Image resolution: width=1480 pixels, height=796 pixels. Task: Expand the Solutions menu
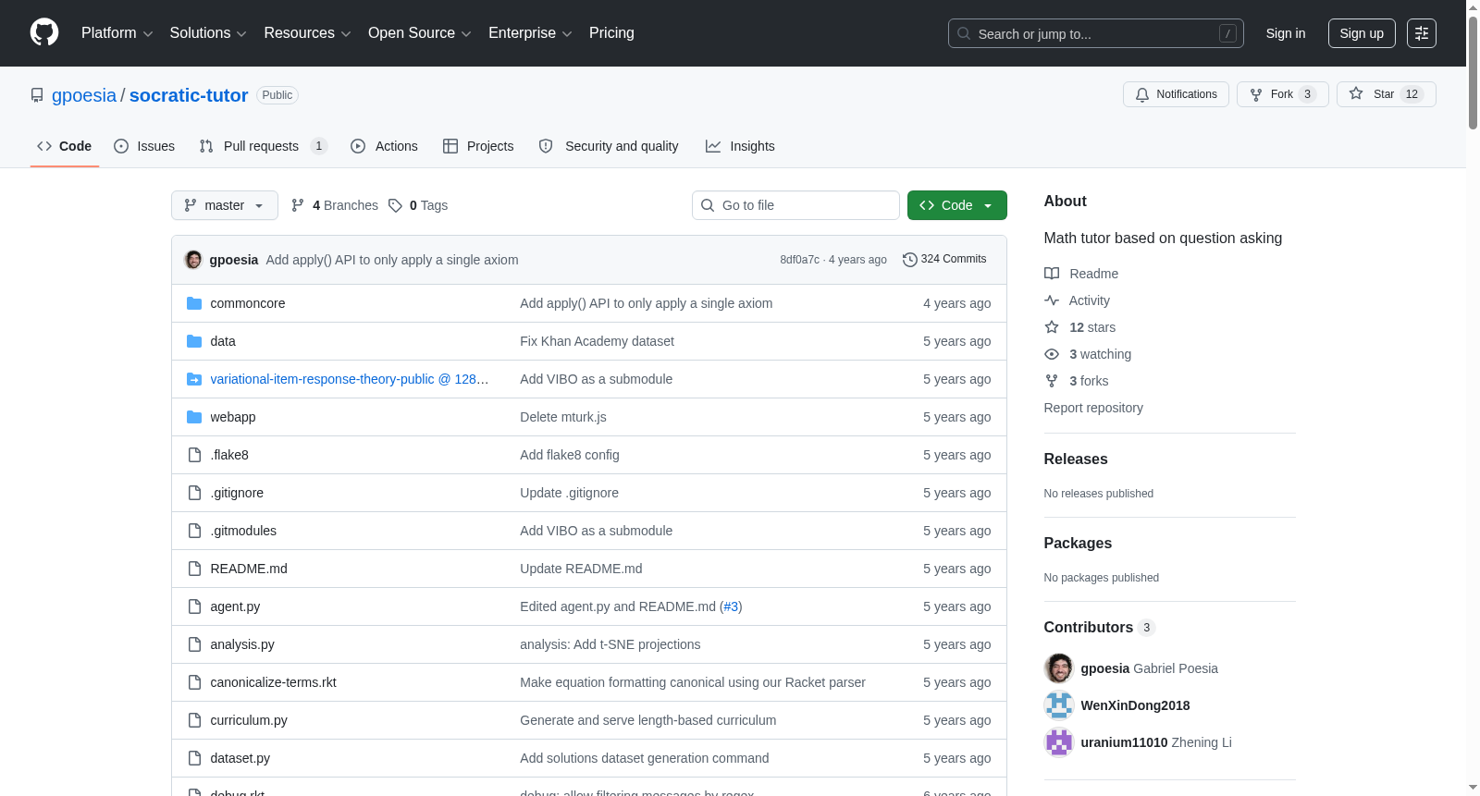(208, 33)
